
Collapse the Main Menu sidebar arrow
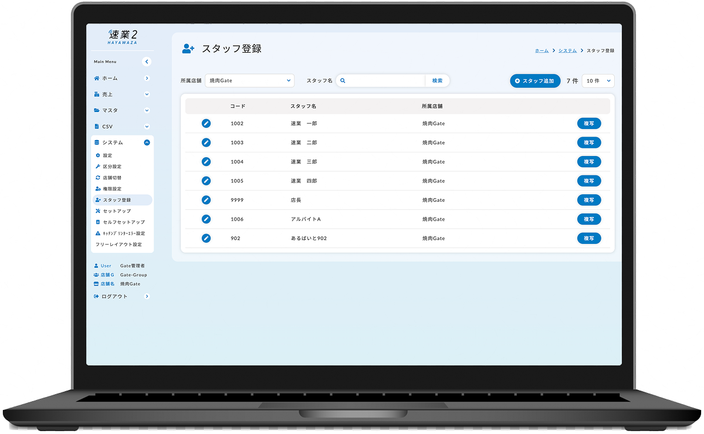[147, 62]
